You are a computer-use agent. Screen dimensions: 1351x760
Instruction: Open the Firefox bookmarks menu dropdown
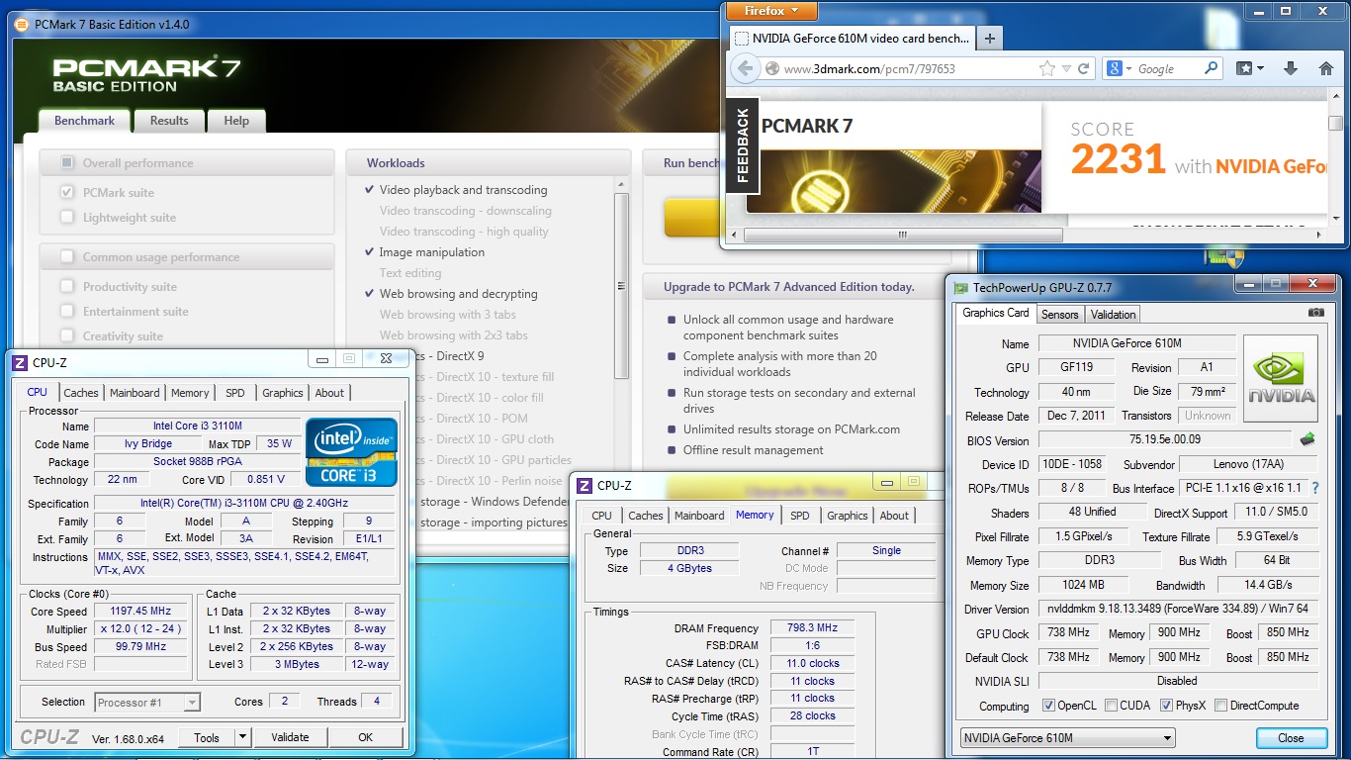pyautogui.click(x=1250, y=69)
